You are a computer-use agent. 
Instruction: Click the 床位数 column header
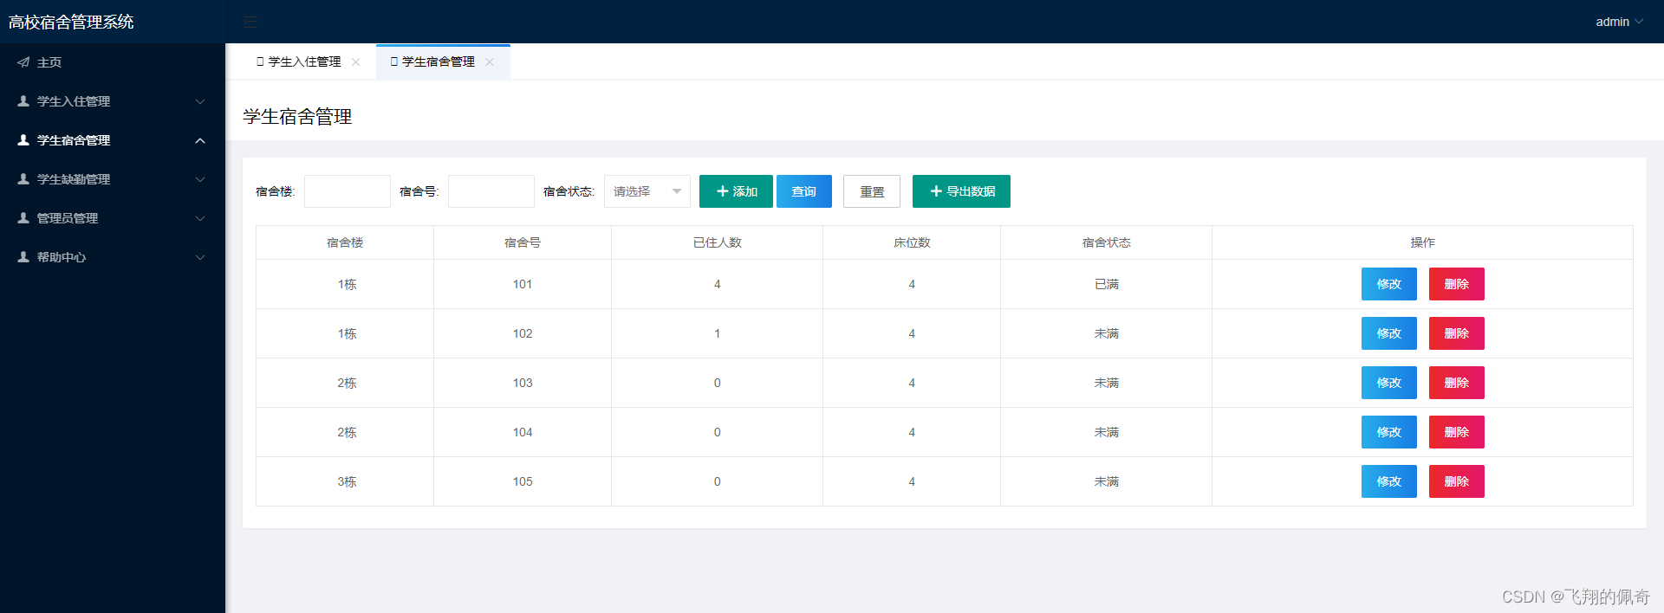tap(912, 242)
